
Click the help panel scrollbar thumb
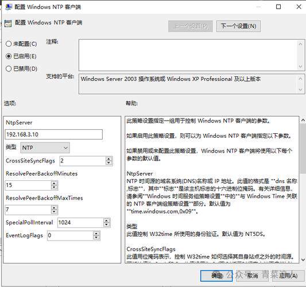coord(303,148)
